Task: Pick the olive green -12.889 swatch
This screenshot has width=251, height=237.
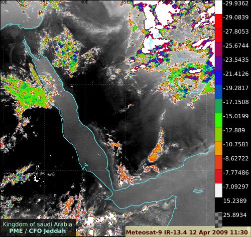Action: 218,134
